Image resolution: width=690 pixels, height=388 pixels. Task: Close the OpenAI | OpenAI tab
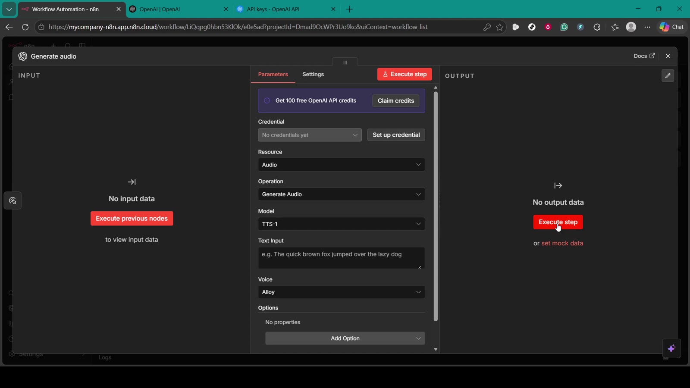[226, 9]
